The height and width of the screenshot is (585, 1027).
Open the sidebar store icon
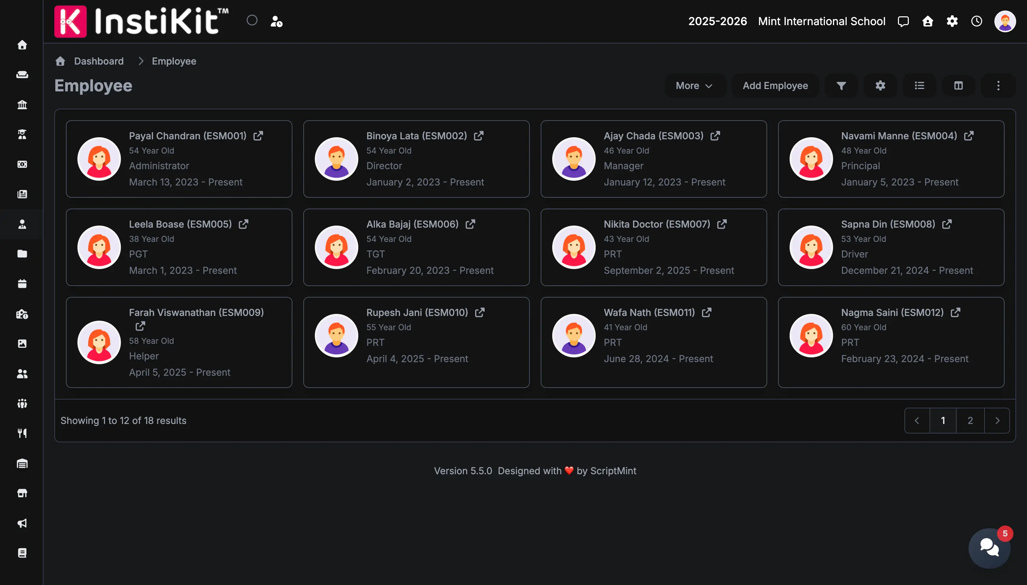pos(22,493)
